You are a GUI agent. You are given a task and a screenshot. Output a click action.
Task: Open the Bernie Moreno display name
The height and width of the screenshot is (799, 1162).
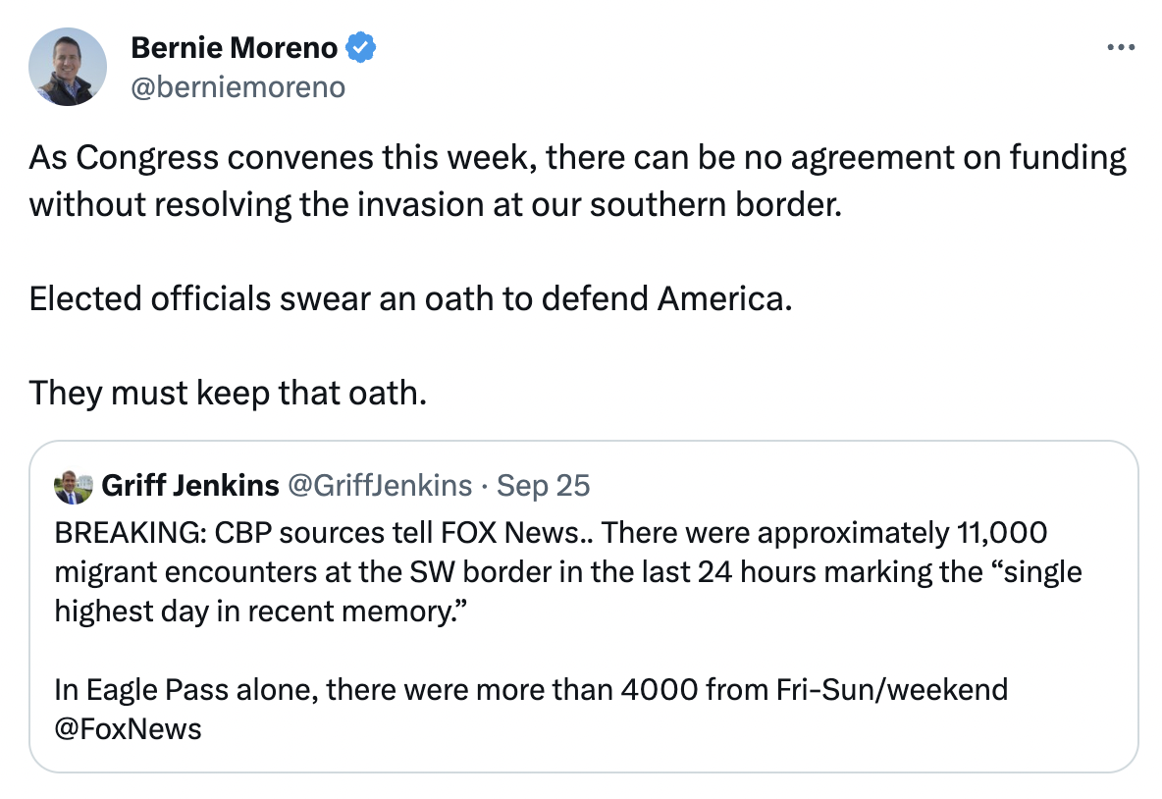click(234, 47)
